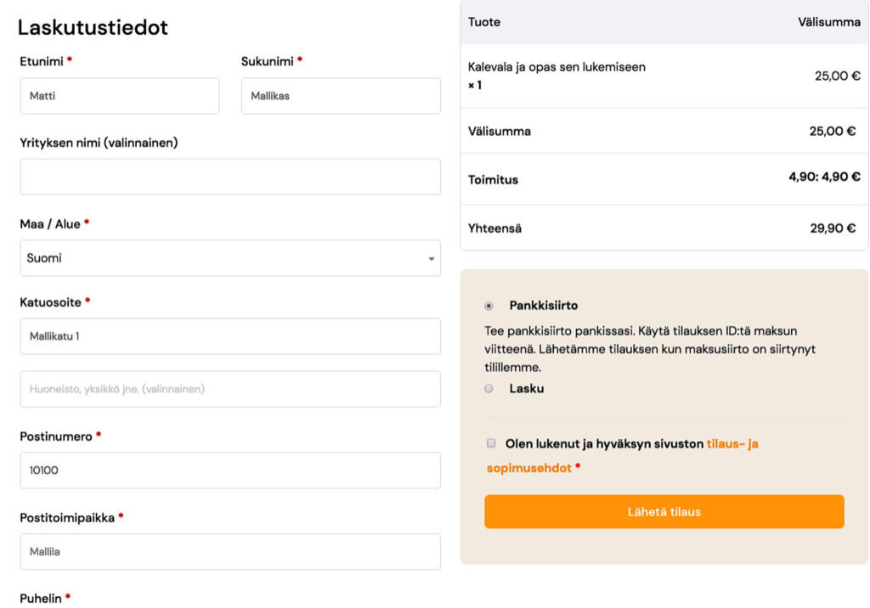Click the Postinumero field with 10100
This screenshot has width=870, height=608.
(x=229, y=470)
